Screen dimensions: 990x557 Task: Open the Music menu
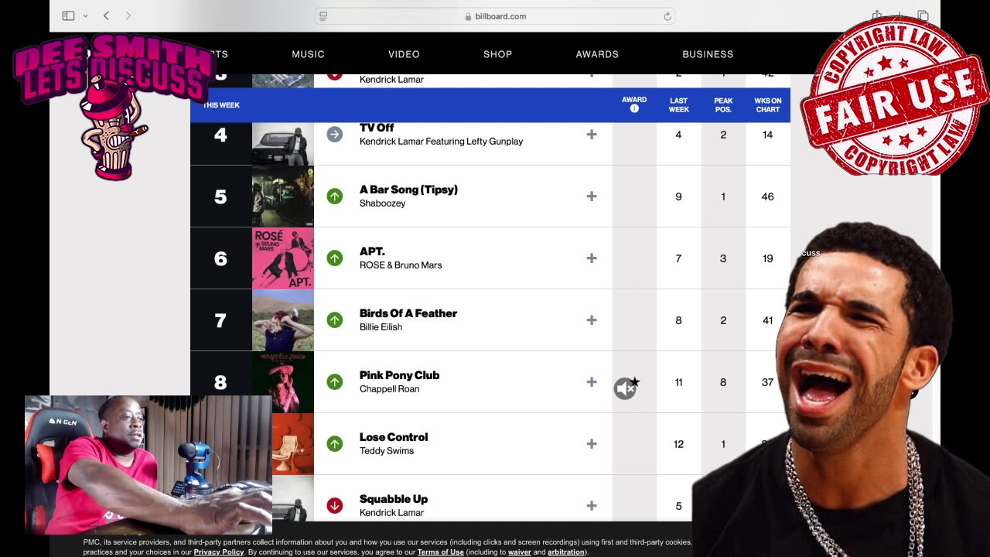click(308, 54)
